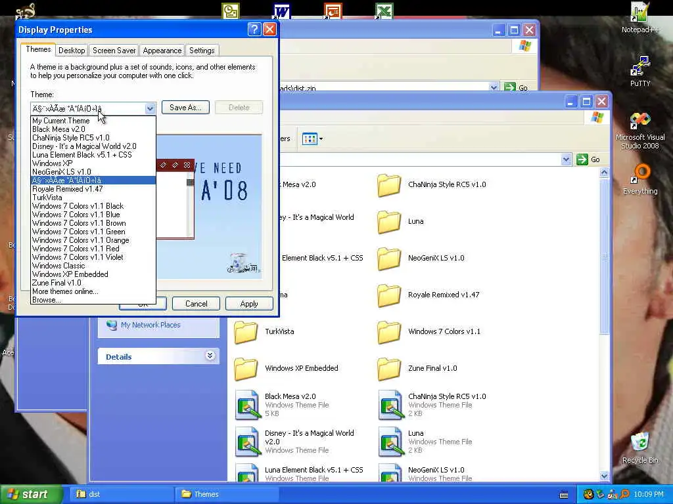Collapse the Theme dropdown arrow

[x=150, y=108]
